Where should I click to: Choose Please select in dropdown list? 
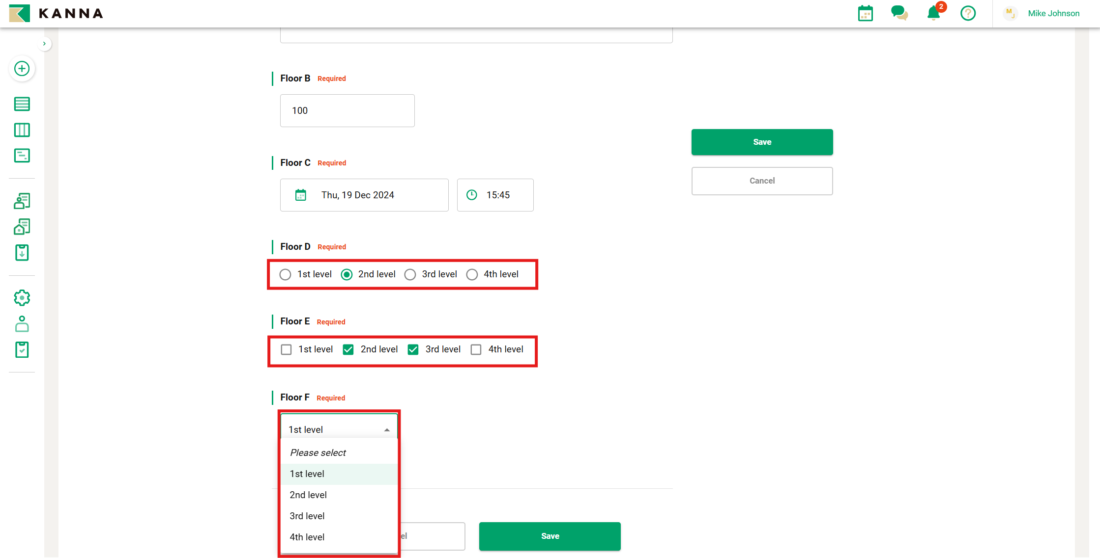318,452
